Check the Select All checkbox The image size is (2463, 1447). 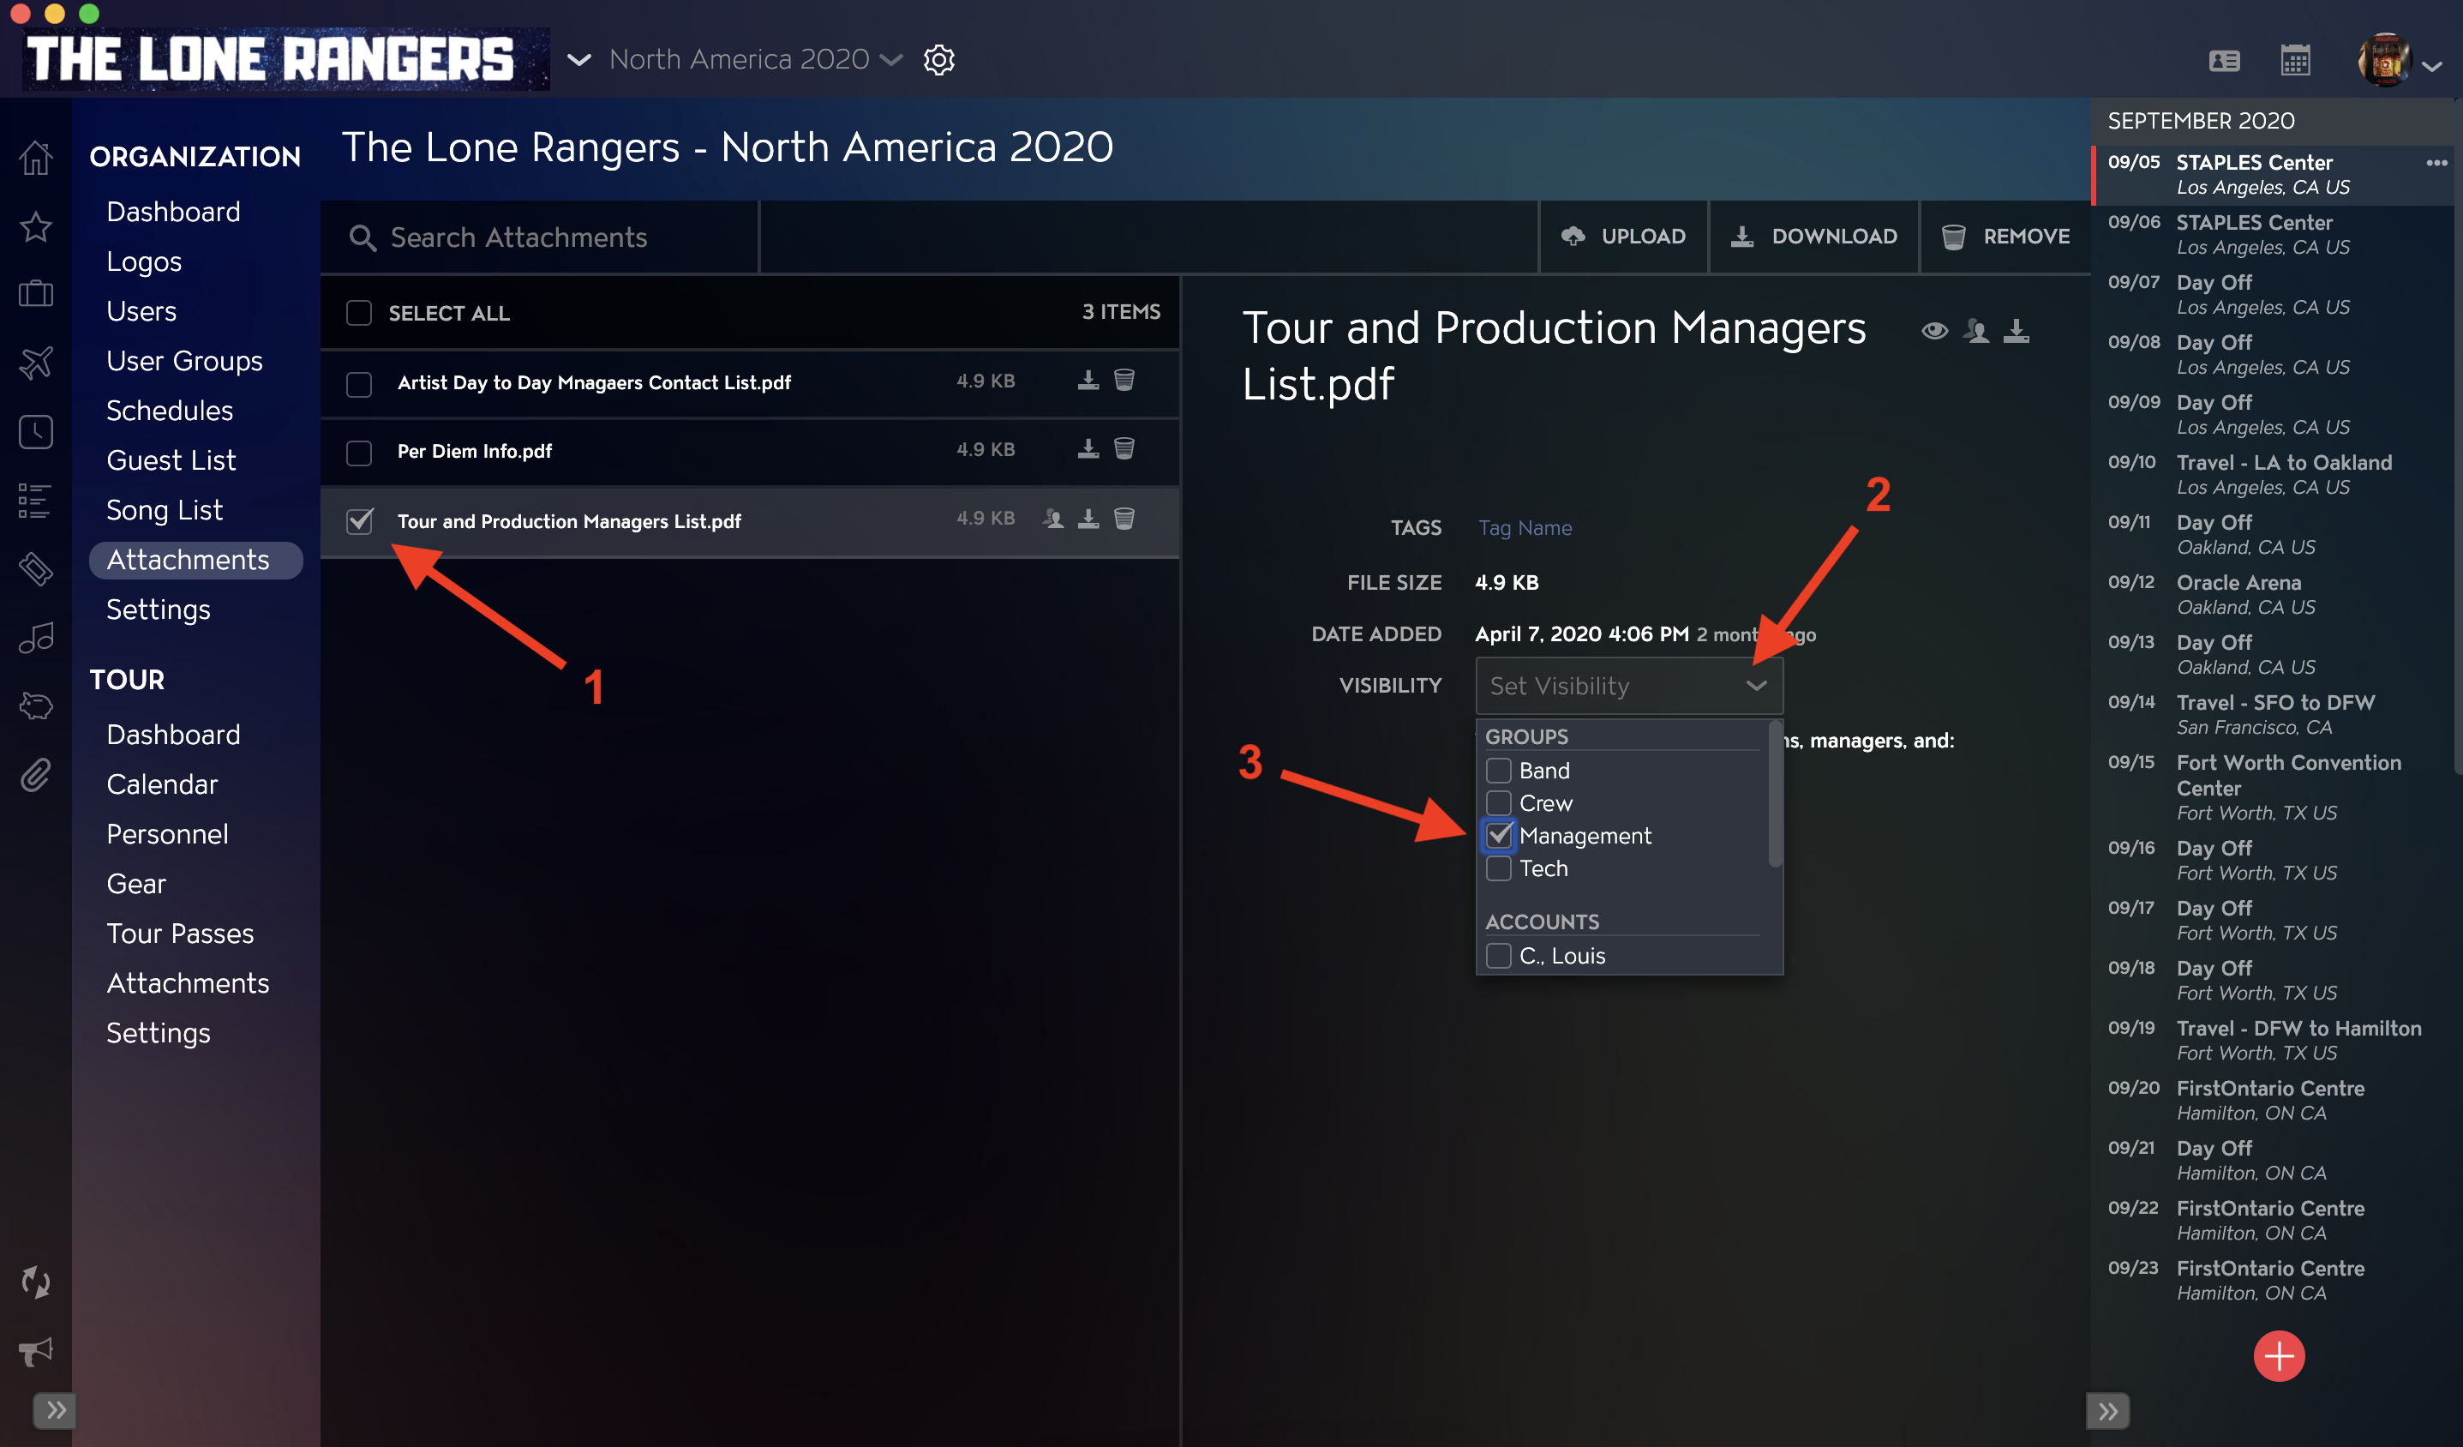click(x=359, y=313)
